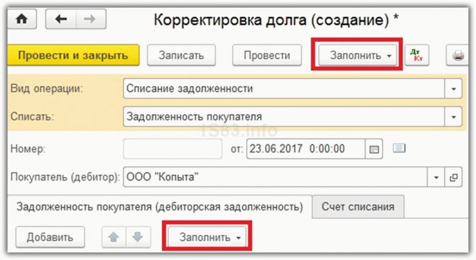Click into the Номер input field
This screenshot has width=476, height=260.
click(173, 149)
